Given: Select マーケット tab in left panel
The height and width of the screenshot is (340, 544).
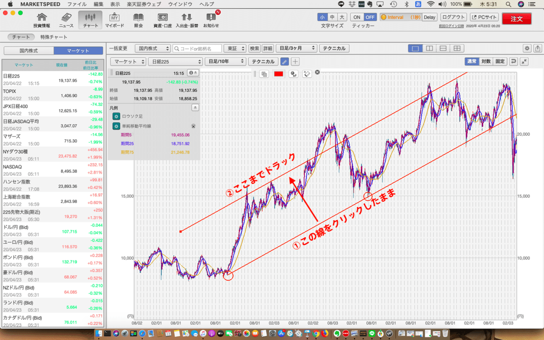Looking at the screenshot, I should tap(78, 51).
